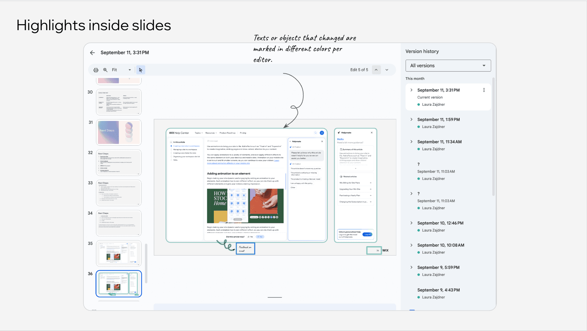Select the September 11, 1:59 PM version entry
The height and width of the screenshot is (331, 587).
(448, 123)
